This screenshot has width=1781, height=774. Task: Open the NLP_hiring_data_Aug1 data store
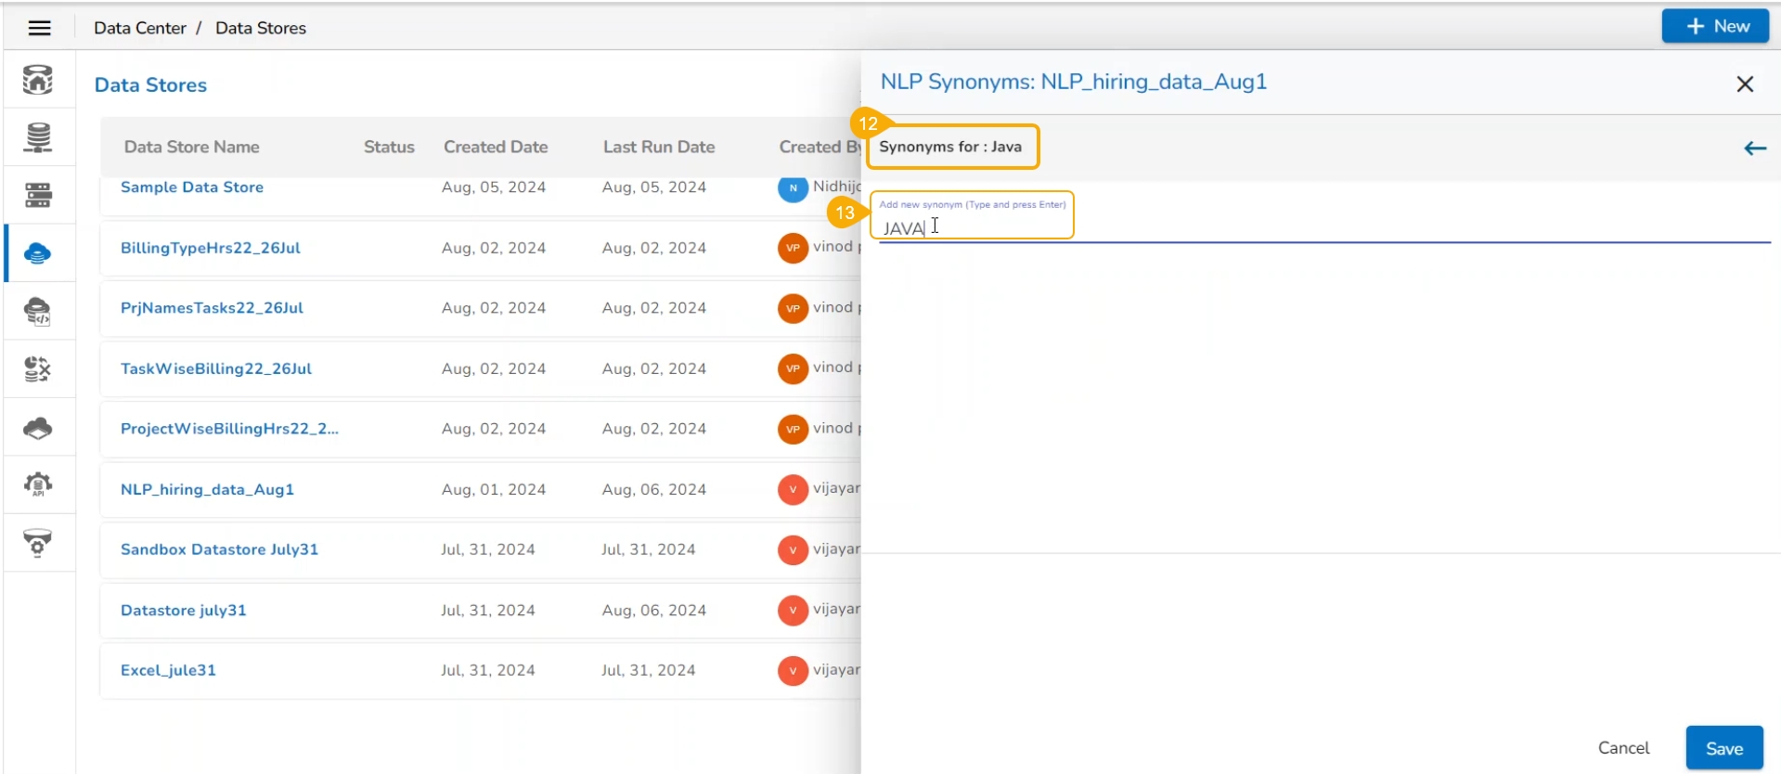pyautogui.click(x=207, y=489)
